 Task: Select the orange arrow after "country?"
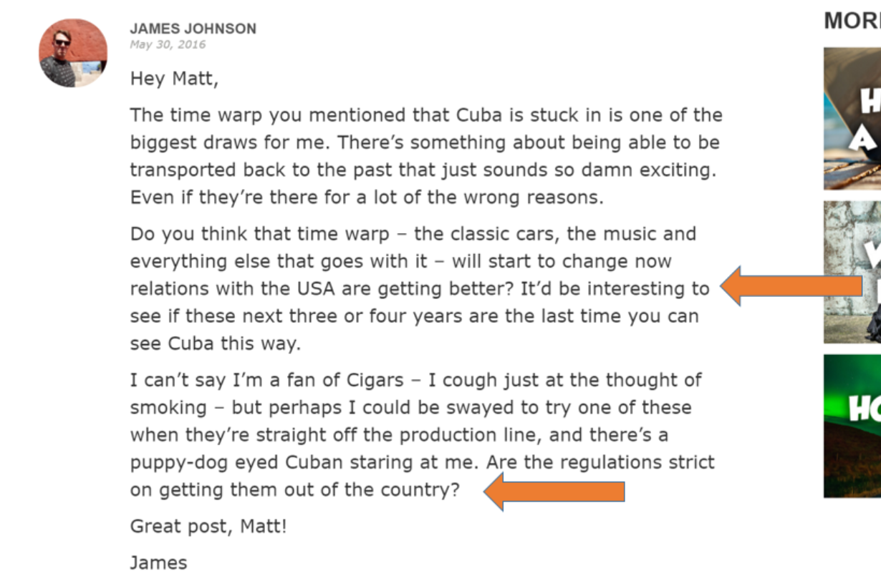tap(554, 491)
